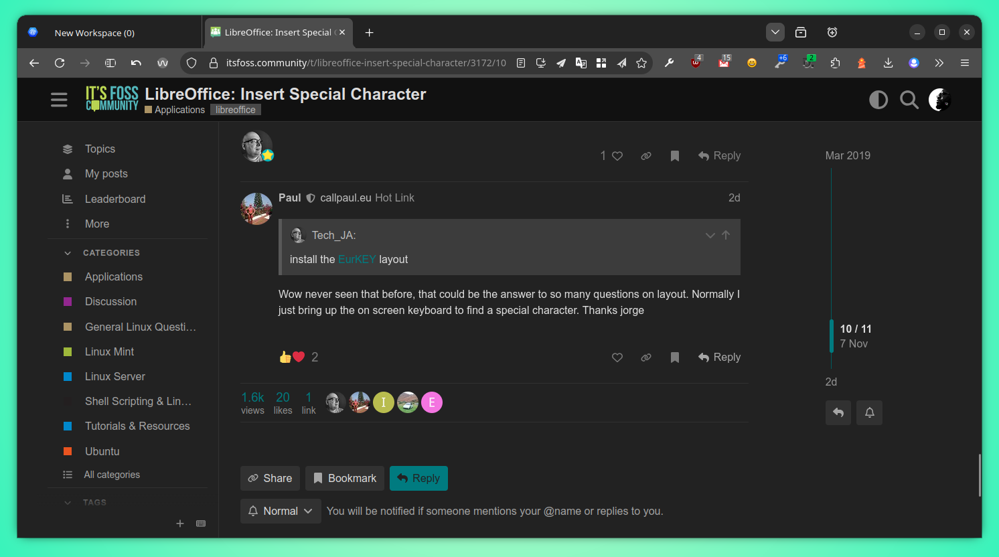Like Paul's post with the heart icon
The image size is (999, 557).
coord(617,357)
